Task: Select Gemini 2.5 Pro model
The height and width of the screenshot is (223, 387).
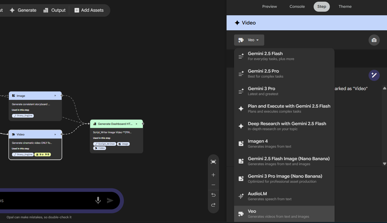Action: (284, 73)
